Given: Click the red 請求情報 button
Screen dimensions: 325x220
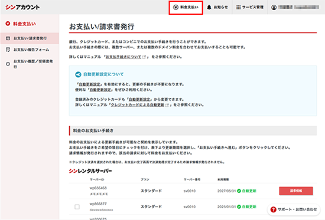Looking at the screenshot, I should pyautogui.click(x=296, y=191).
